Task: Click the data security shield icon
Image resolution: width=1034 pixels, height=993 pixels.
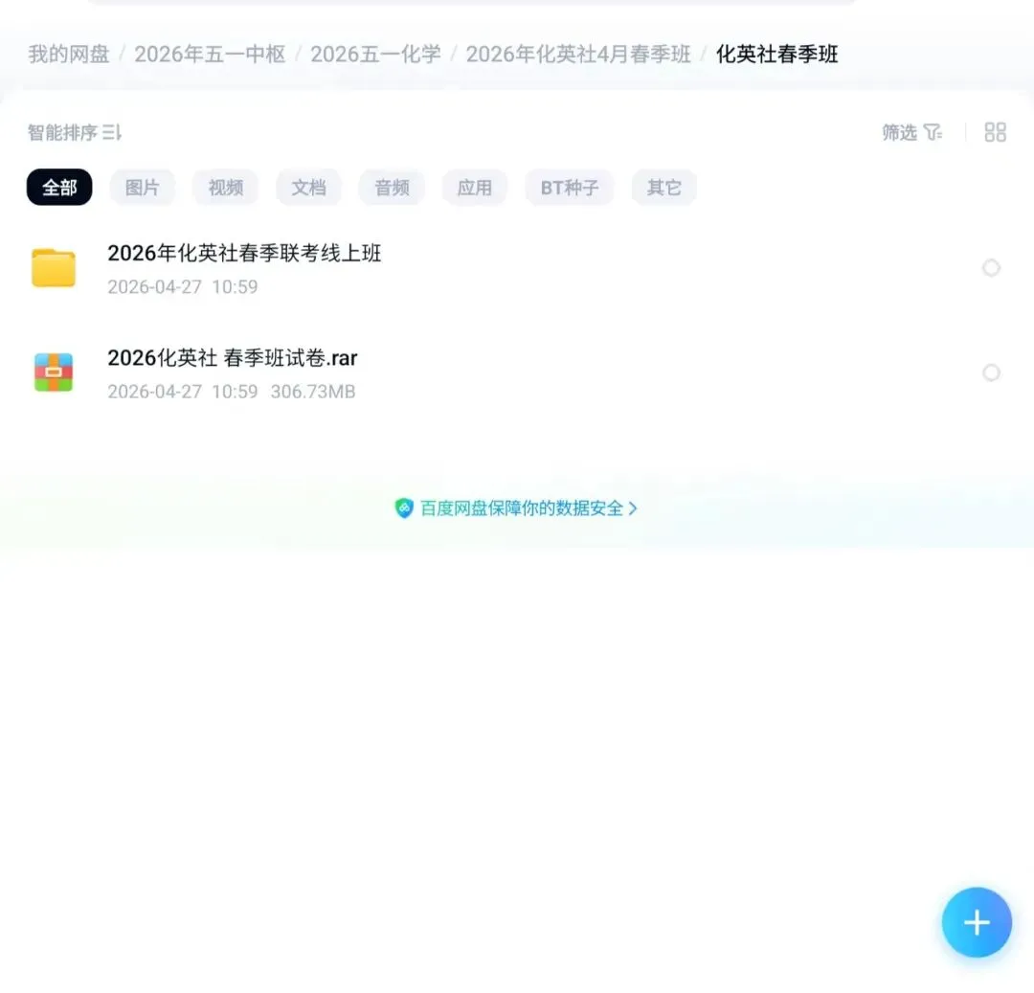Action: [405, 508]
